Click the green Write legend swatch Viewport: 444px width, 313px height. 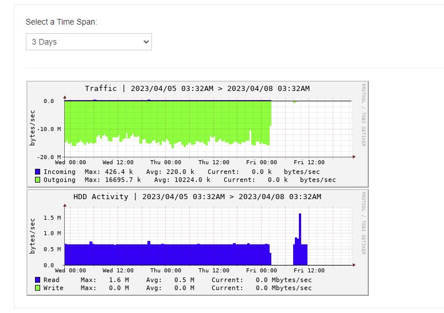tap(37, 288)
